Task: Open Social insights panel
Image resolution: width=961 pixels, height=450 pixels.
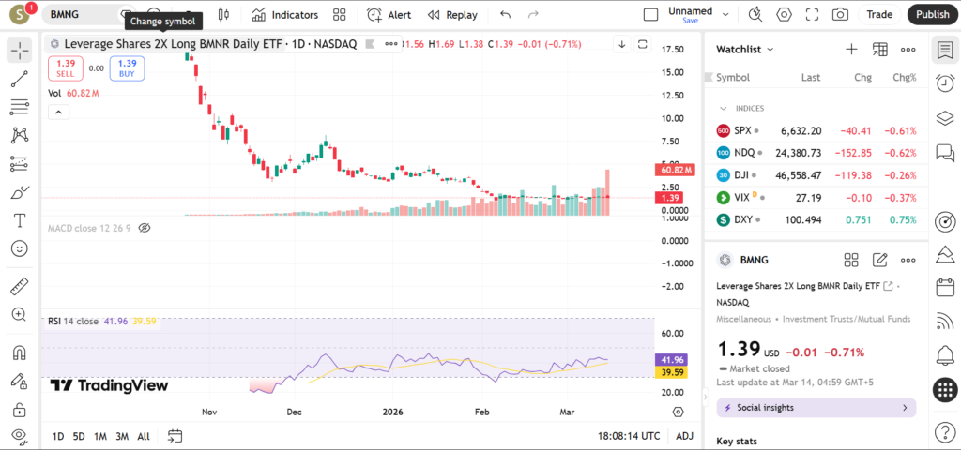Action: click(816, 408)
